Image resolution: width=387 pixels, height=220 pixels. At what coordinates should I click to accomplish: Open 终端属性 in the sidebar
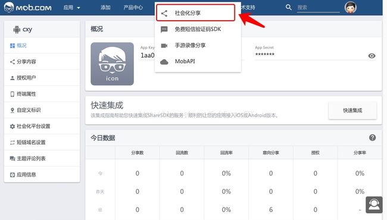42,94
